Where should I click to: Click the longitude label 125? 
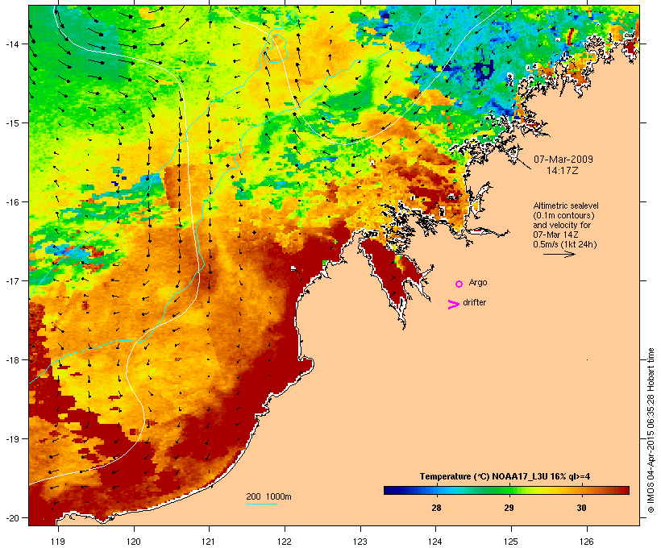coord(511,542)
